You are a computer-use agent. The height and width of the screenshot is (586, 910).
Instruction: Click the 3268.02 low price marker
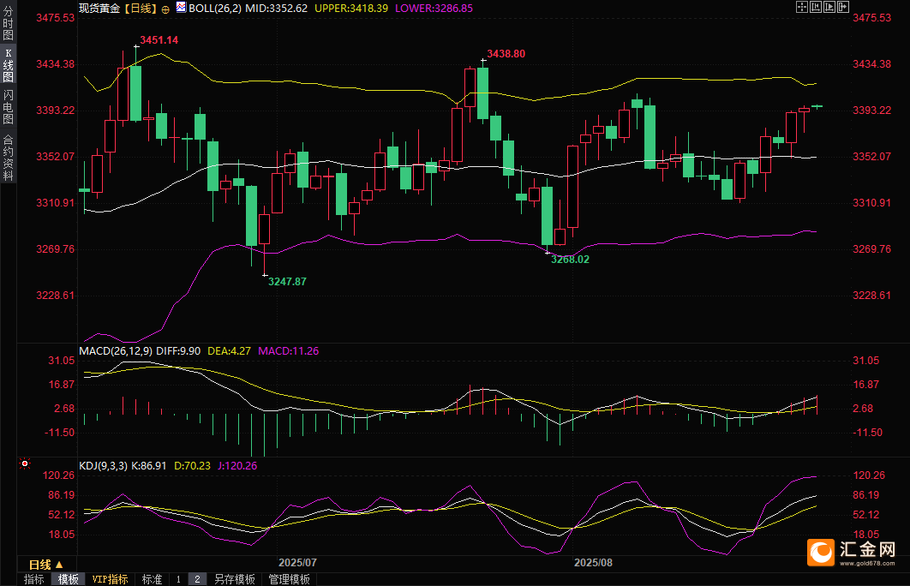570,260
